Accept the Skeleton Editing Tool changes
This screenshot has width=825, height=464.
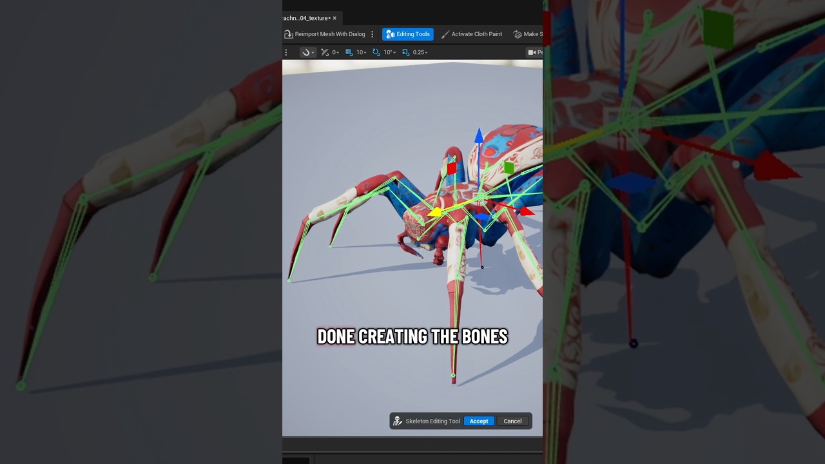coord(479,421)
